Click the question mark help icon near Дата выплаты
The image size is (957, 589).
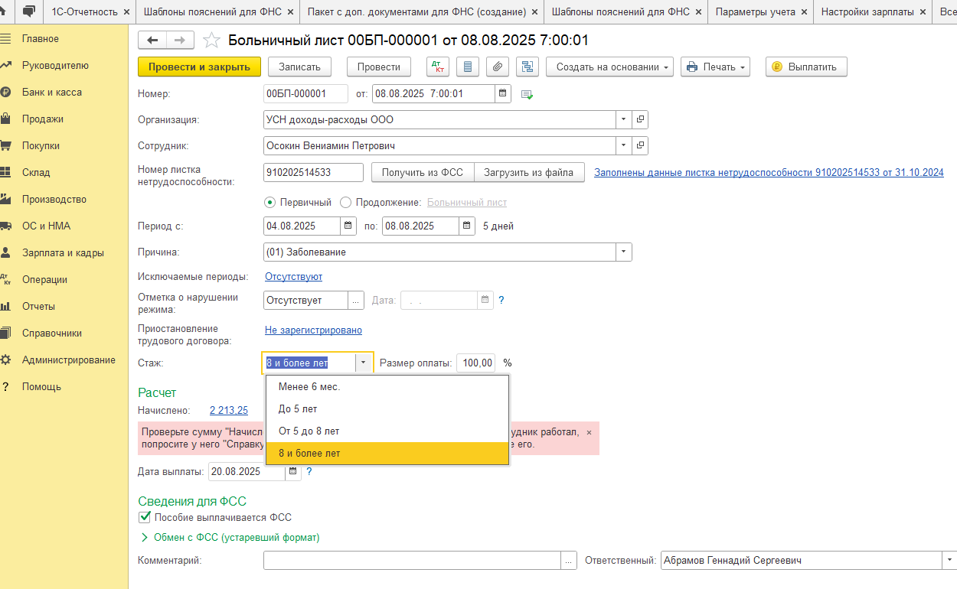tap(309, 471)
